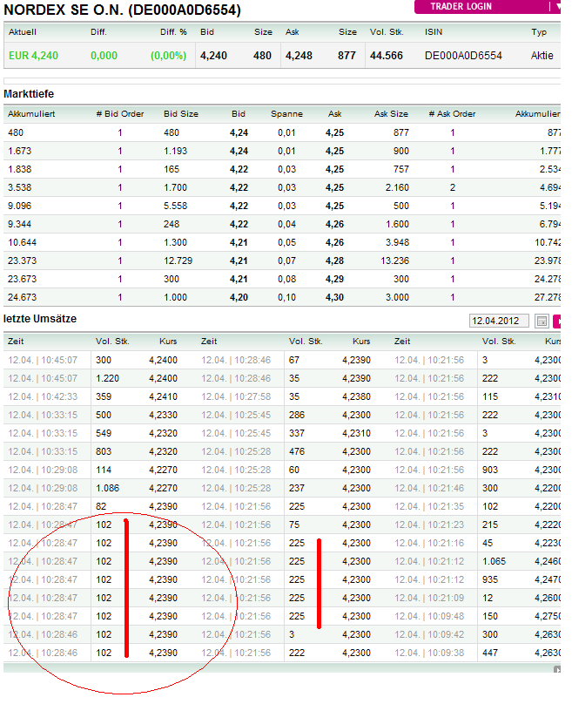Click the trade time 10:27:58
Screen dimensions: 572x704
252,397
